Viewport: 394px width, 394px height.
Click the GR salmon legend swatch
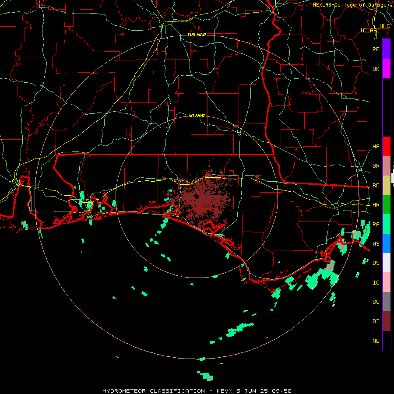pyautogui.click(x=387, y=166)
